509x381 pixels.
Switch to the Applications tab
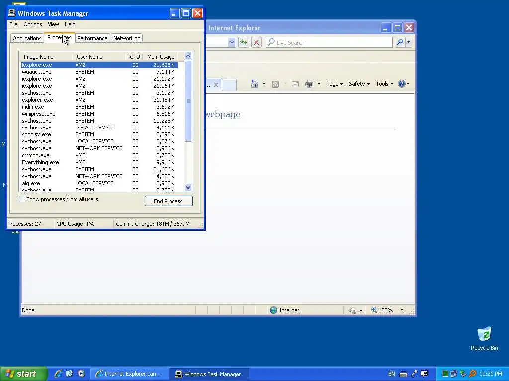(x=27, y=38)
